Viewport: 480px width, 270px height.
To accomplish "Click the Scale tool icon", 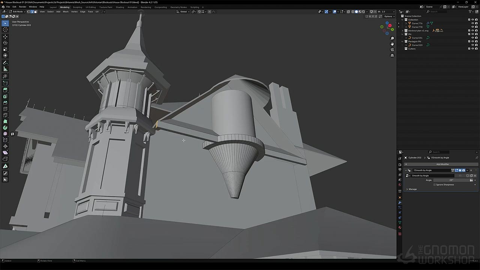I will 5,49.
